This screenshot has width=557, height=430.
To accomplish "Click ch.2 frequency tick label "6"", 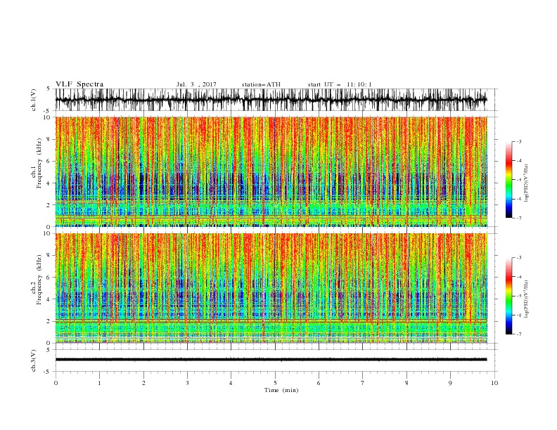I will [x=49, y=278].
